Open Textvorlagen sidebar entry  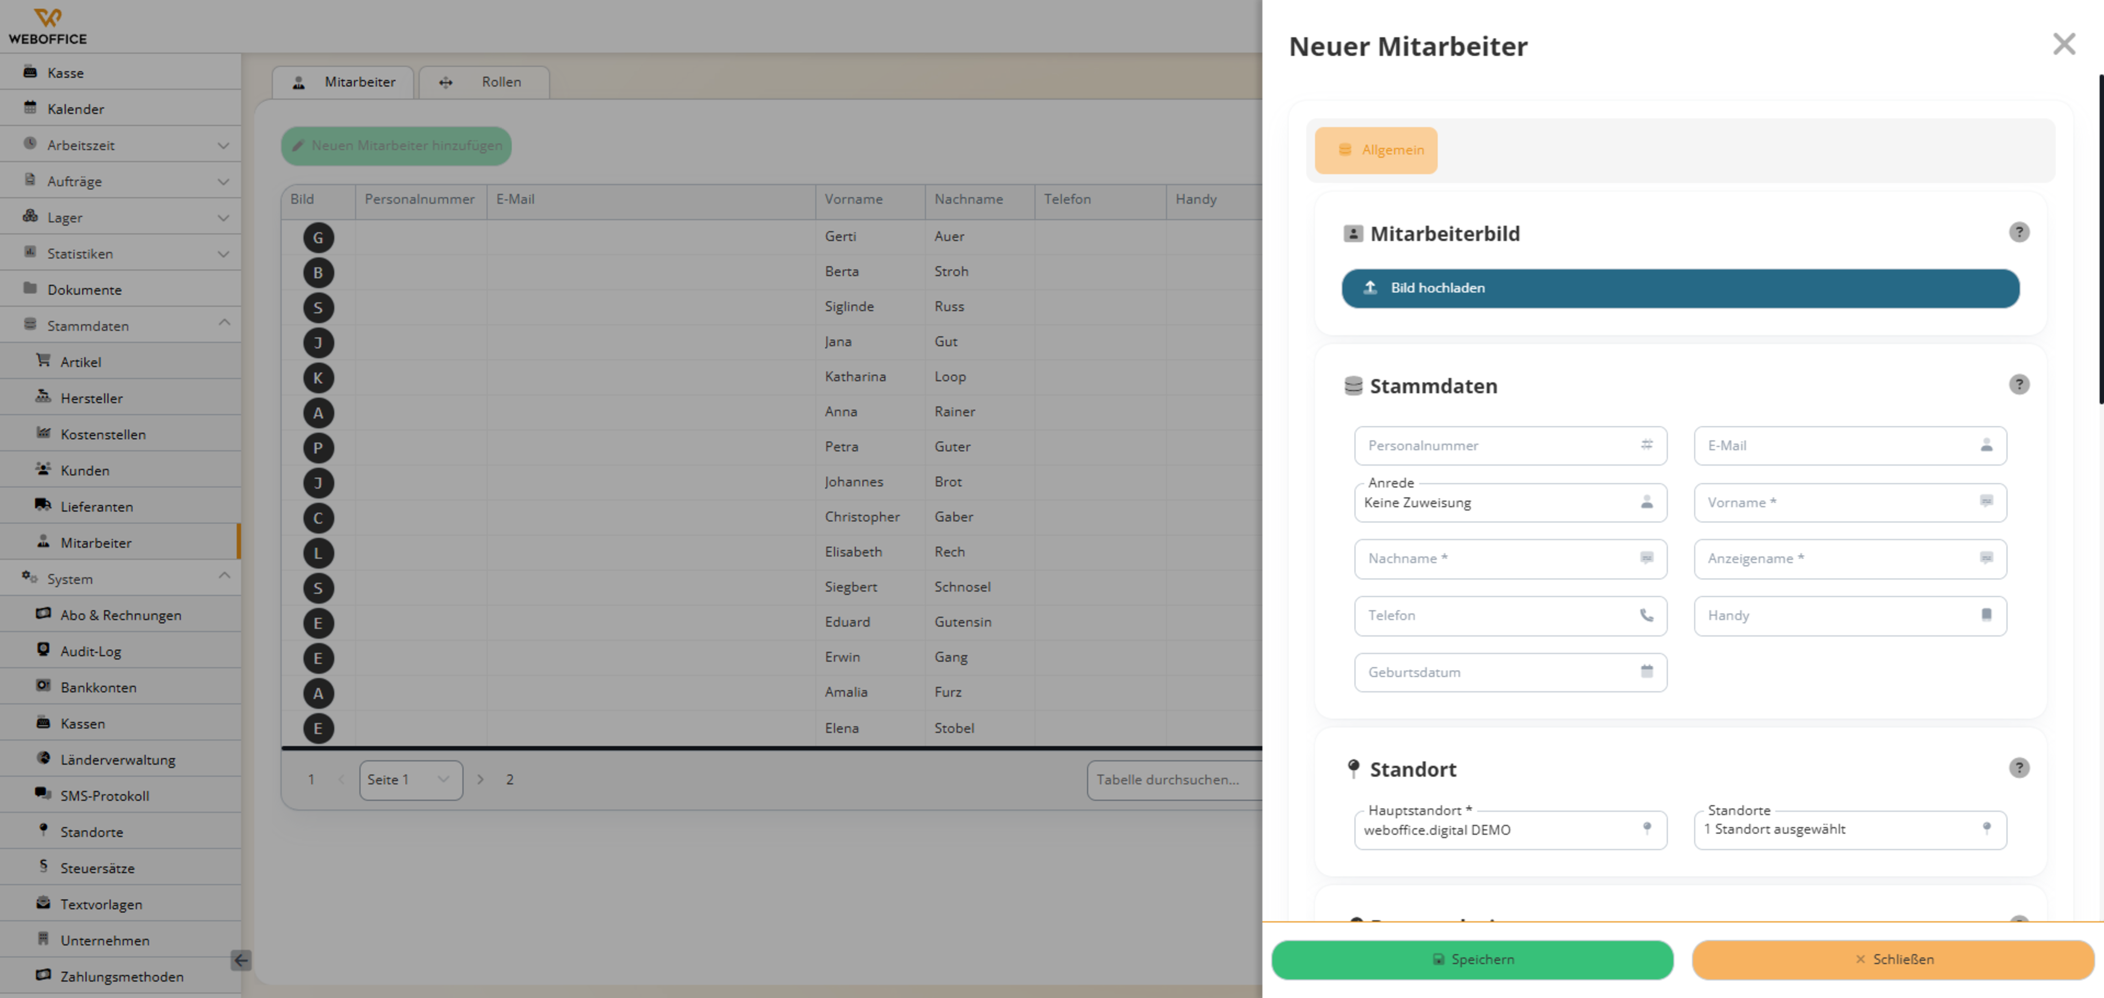(120, 904)
